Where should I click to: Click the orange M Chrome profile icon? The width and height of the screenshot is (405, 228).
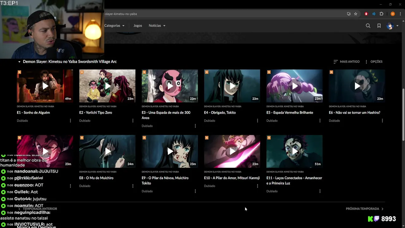click(x=393, y=14)
